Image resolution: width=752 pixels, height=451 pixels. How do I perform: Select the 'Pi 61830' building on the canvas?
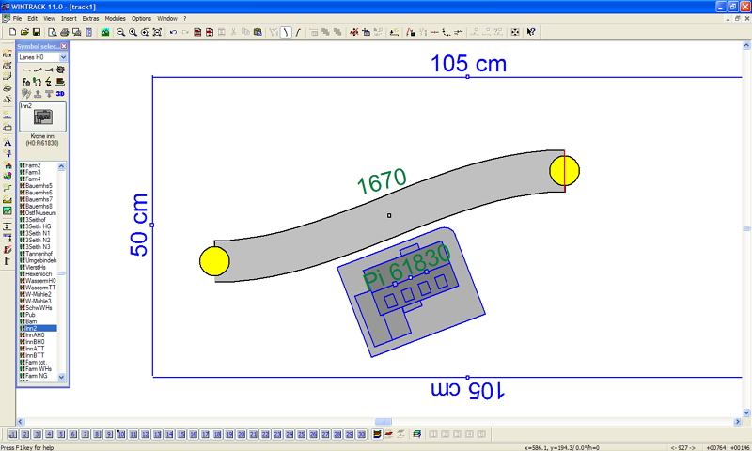(411, 292)
